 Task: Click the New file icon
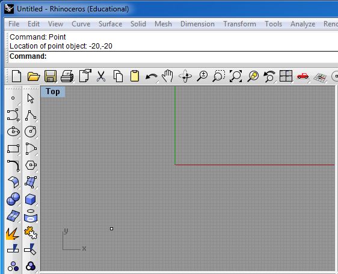click(16, 76)
